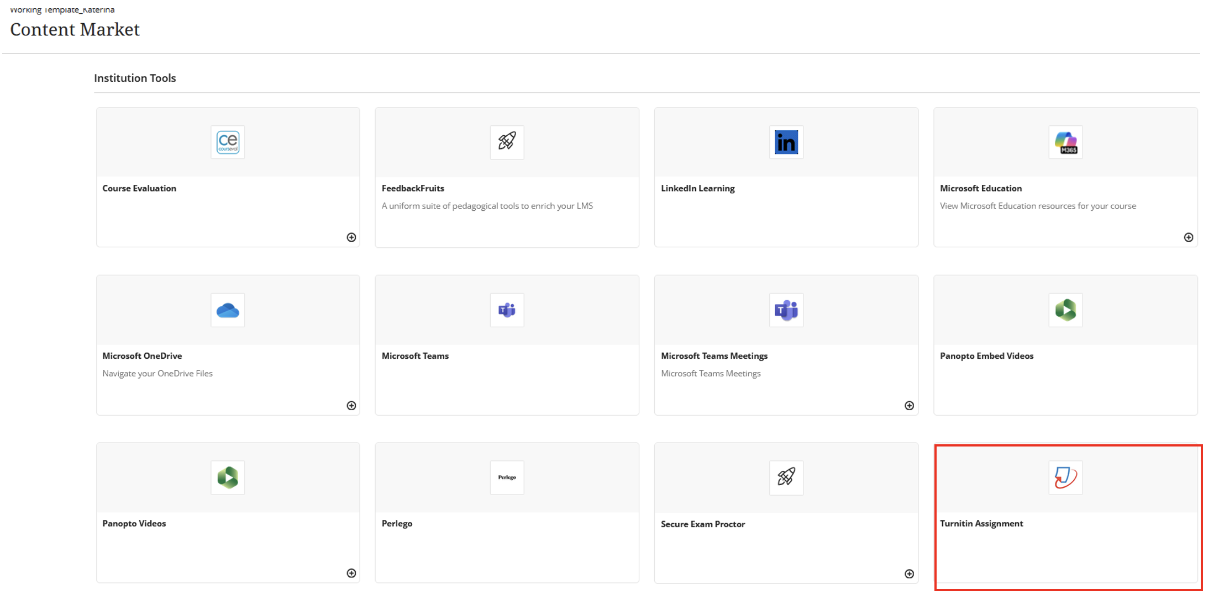
Task: Click the Working Template_Katerina course name
Action: [x=62, y=9]
